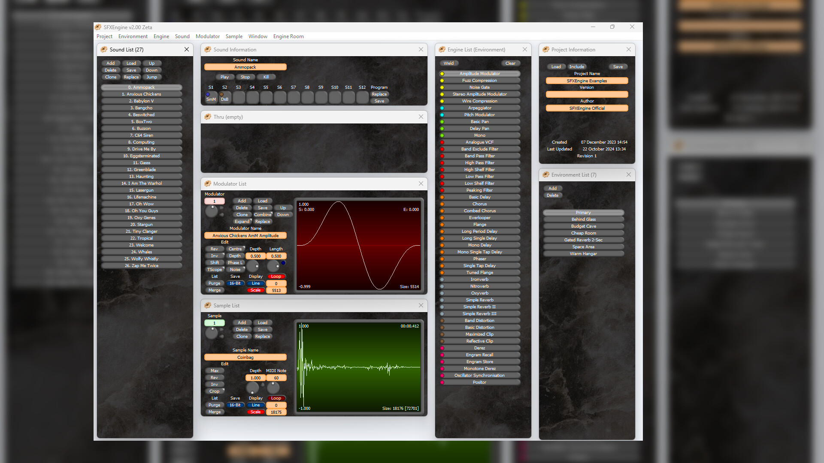Screen dimensions: 824x463
Task: Open the Expand options in Modulator List
Action: (x=242, y=221)
